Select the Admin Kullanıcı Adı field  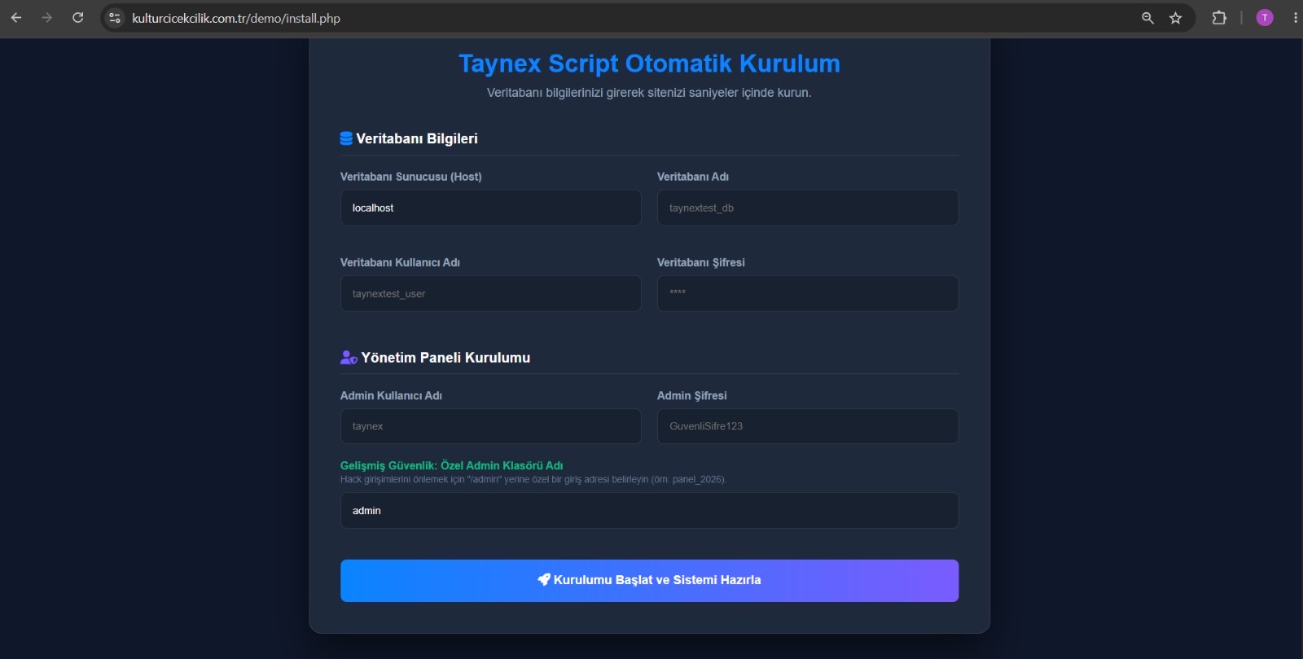tap(490, 426)
